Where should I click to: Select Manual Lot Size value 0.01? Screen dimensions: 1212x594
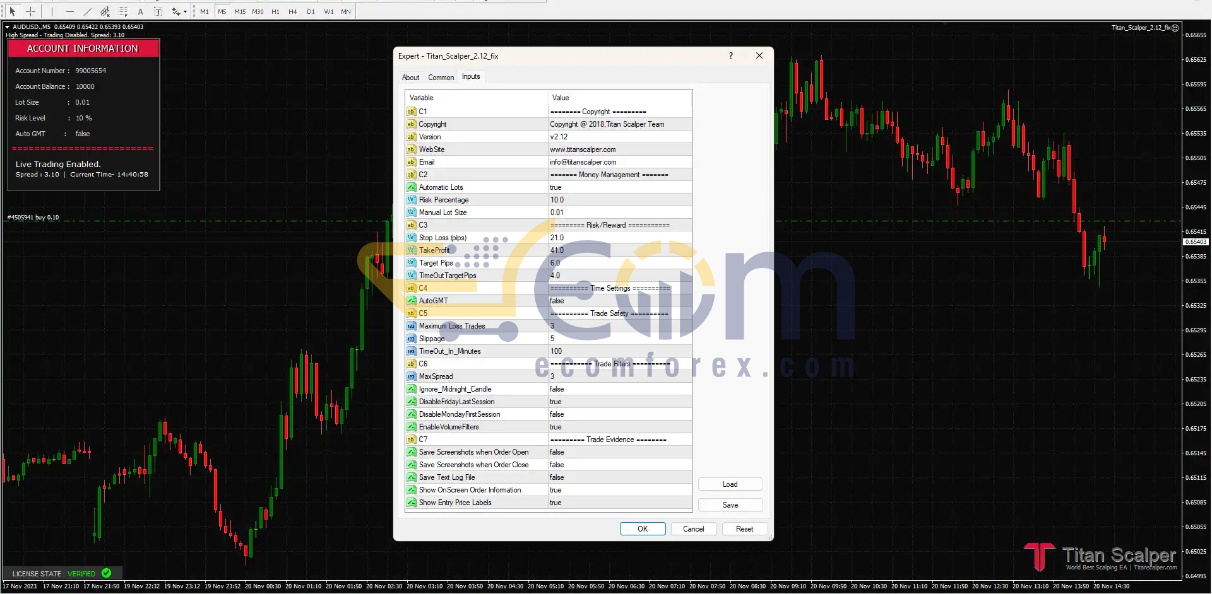coord(620,213)
